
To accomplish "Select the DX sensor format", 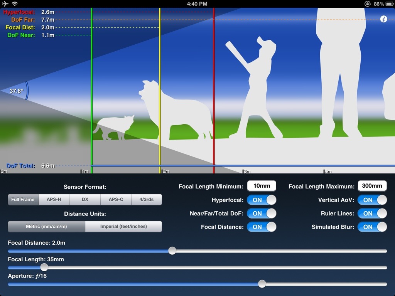I will click(x=85, y=200).
